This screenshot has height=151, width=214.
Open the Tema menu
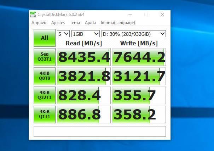(75, 23)
